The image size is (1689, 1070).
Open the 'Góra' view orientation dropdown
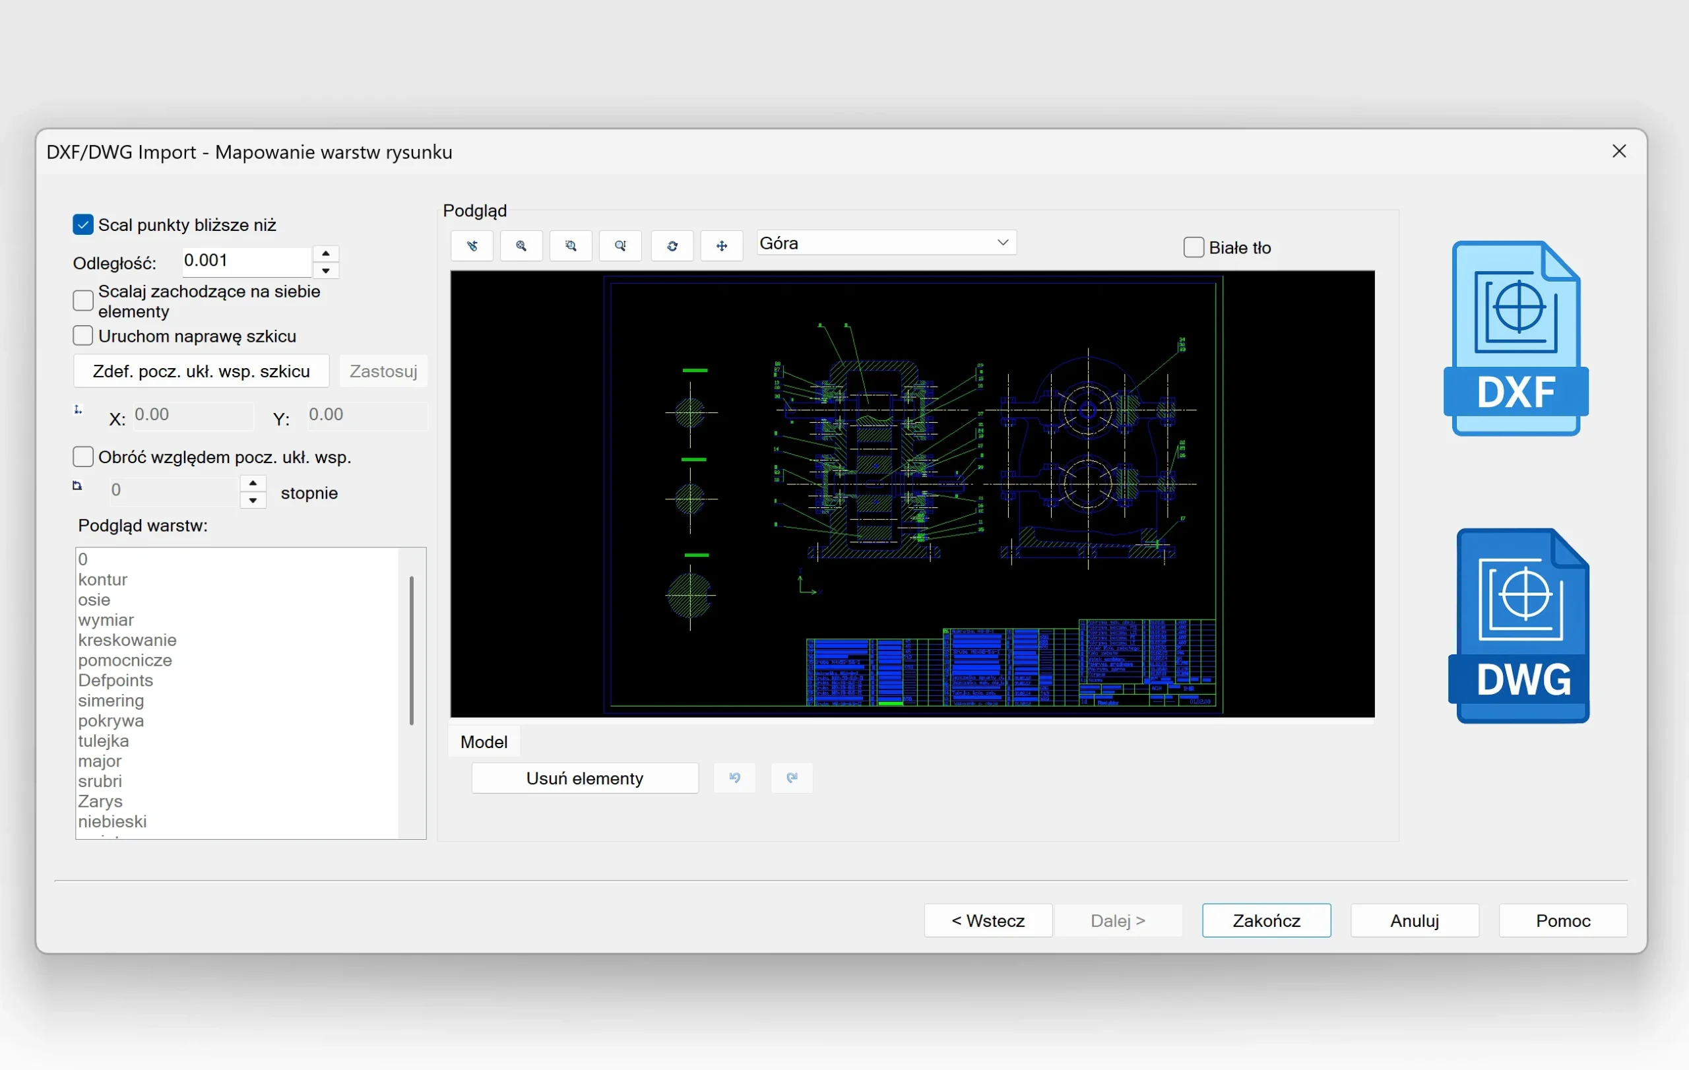click(887, 243)
